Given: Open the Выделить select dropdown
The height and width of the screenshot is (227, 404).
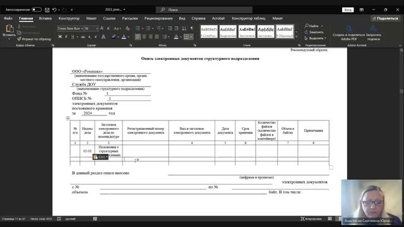Looking at the screenshot, I should tap(316, 38).
